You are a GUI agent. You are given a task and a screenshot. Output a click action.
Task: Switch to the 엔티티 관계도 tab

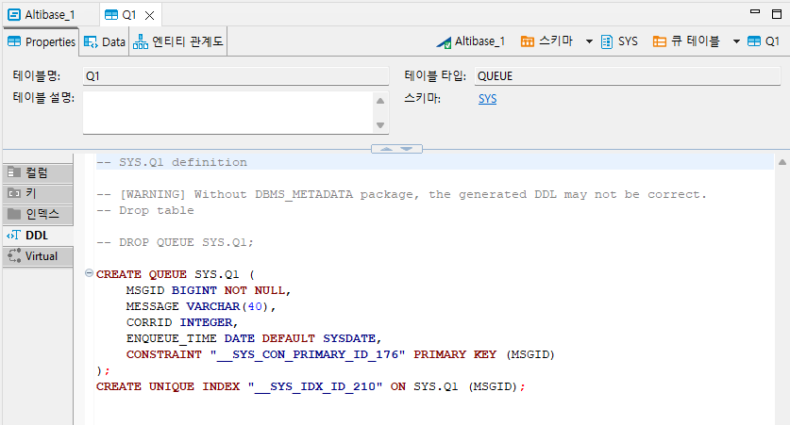click(178, 41)
